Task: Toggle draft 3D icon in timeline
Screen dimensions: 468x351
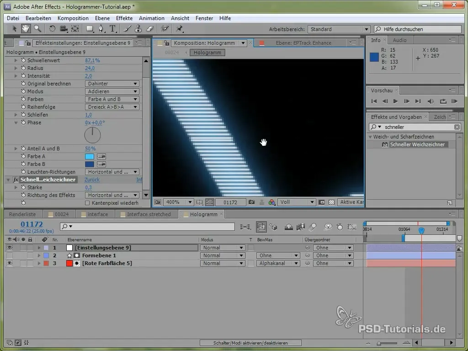Action: [x=273, y=227]
